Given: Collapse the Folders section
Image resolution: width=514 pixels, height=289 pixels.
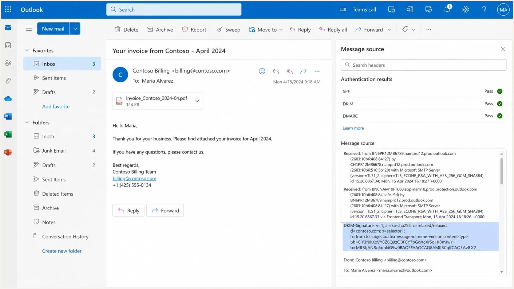Looking at the screenshot, I should [x=27, y=123].
